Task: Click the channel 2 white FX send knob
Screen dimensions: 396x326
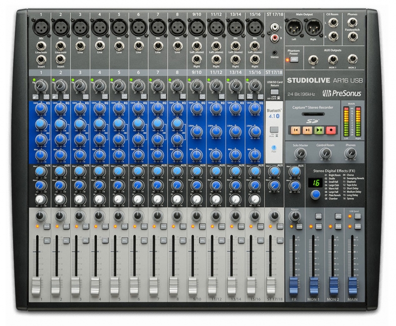Action: point(60,199)
